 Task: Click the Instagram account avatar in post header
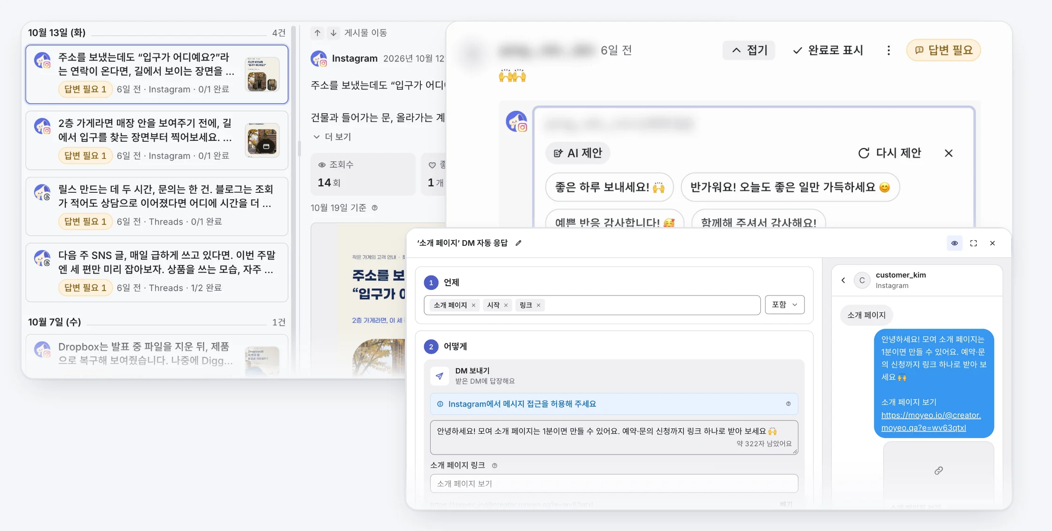319,59
